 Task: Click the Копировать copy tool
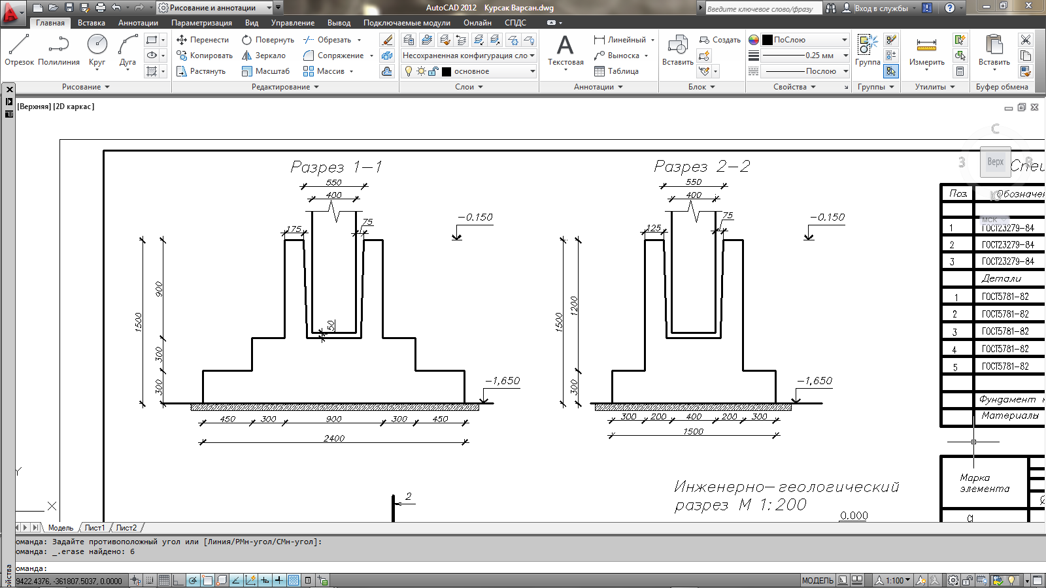pos(204,56)
